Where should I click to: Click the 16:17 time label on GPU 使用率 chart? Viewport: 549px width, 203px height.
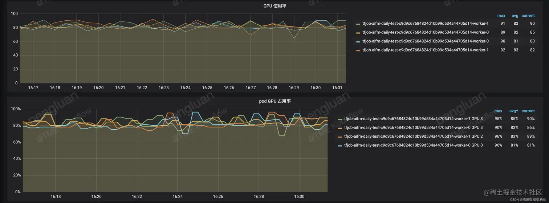coord(33,88)
